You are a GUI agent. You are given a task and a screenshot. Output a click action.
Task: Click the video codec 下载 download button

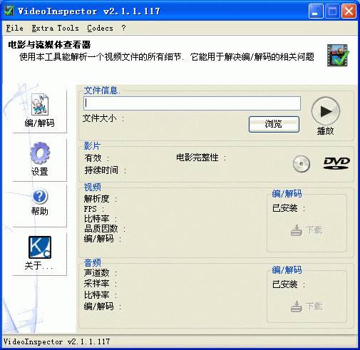(x=307, y=230)
